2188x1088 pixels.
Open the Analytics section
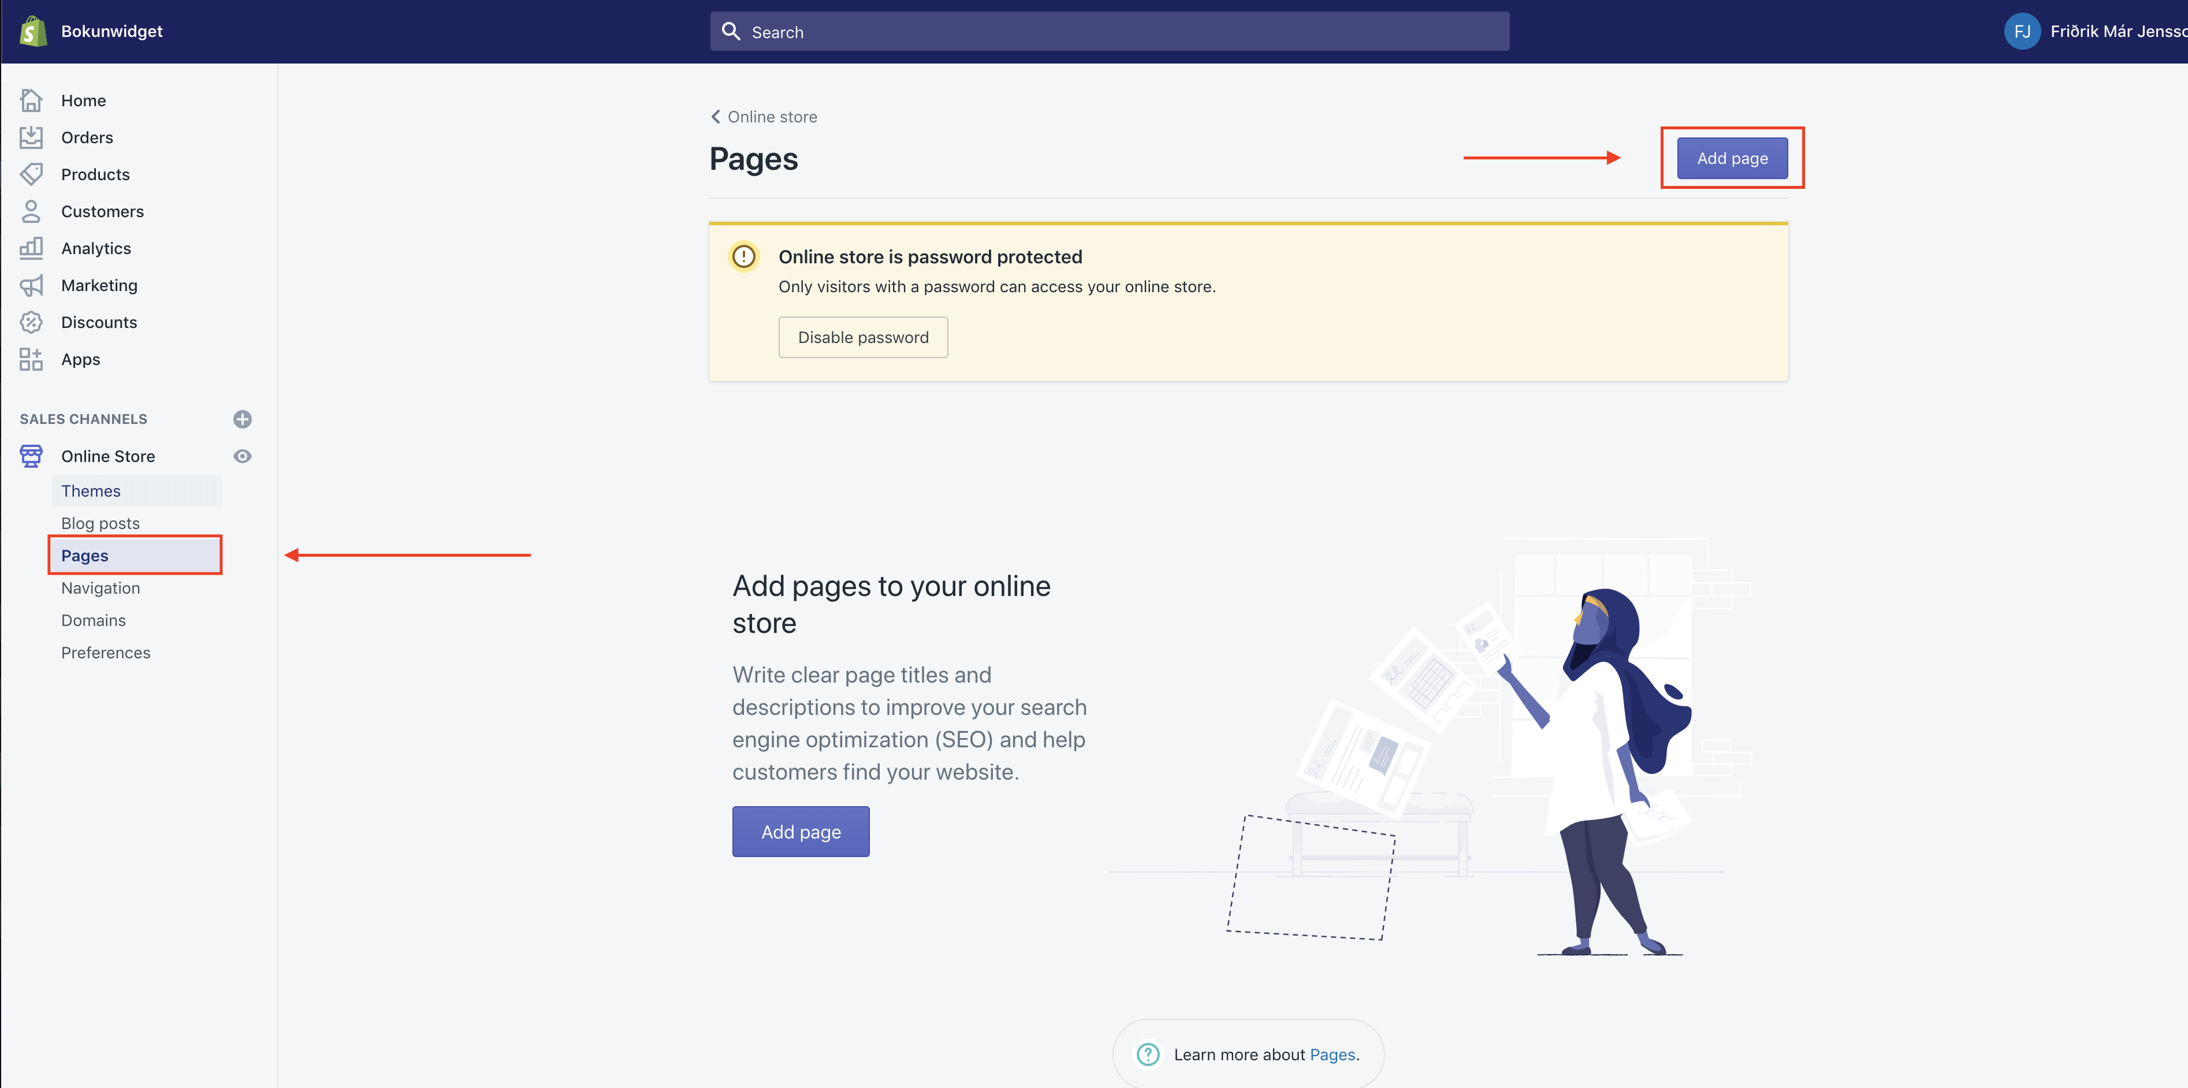[96, 248]
